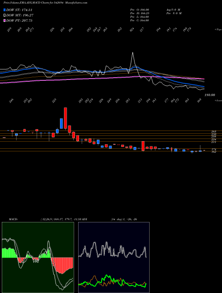This screenshot has height=293, width=222.
Task: Select the DOW MT: 196.27 label
Action: click(20, 15)
